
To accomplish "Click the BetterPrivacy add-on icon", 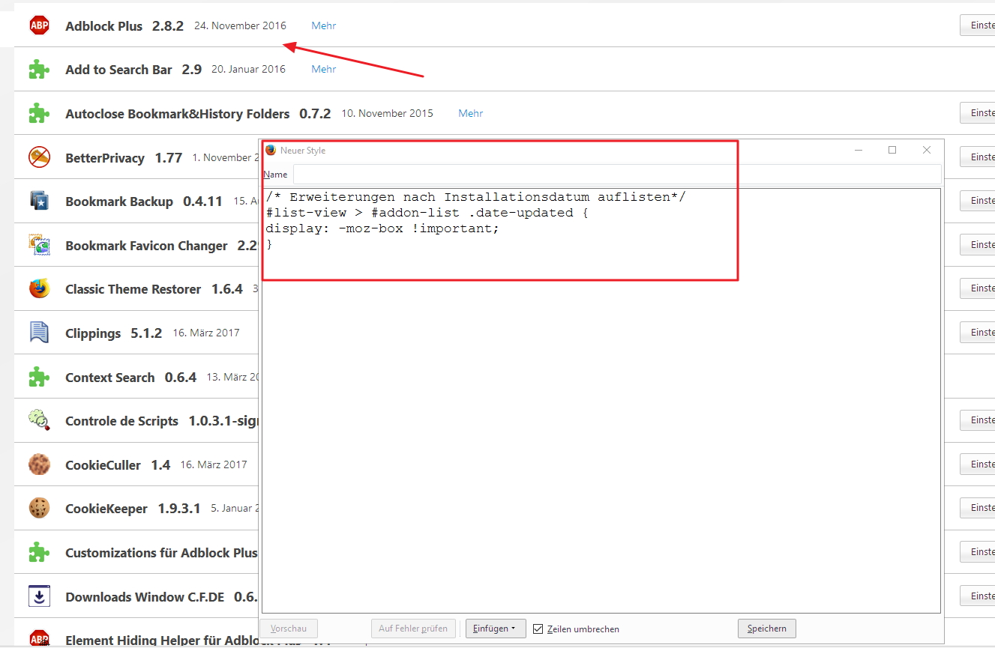I will point(39,157).
